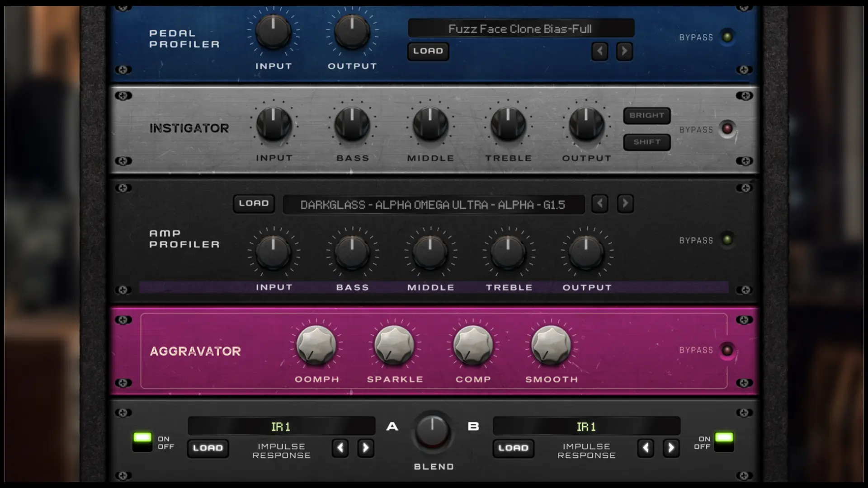Click the A/B BLEND knob
The image size is (868, 488).
[x=433, y=431]
